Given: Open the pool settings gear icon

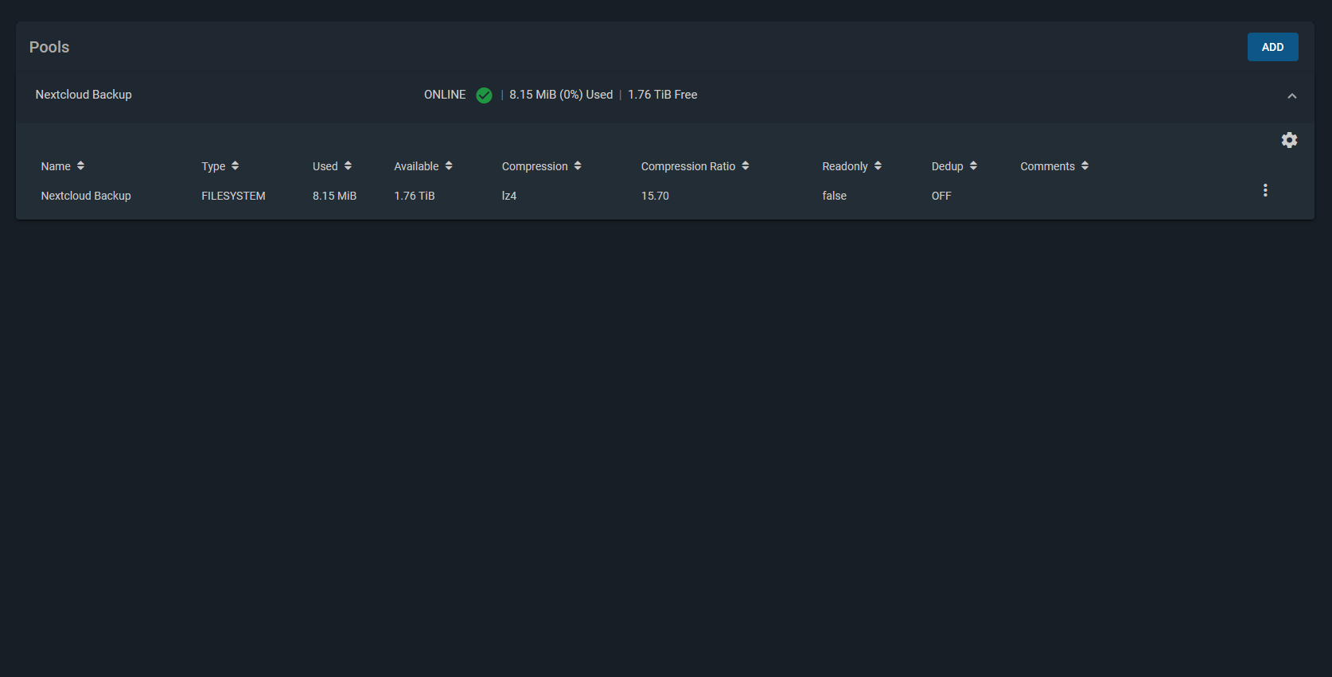Looking at the screenshot, I should click(1289, 140).
